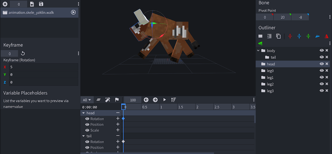Play the animation.skele_yaklin.walk animation
This screenshot has height=154, width=332.
coord(73,12)
